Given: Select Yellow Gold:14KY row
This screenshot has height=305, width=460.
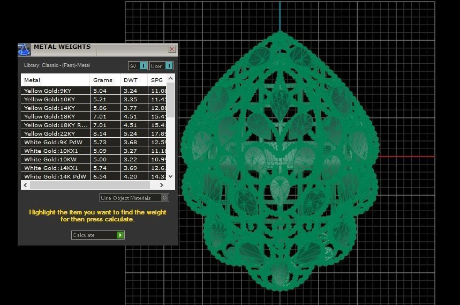Looking at the screenshot, I should click(93, 108).
